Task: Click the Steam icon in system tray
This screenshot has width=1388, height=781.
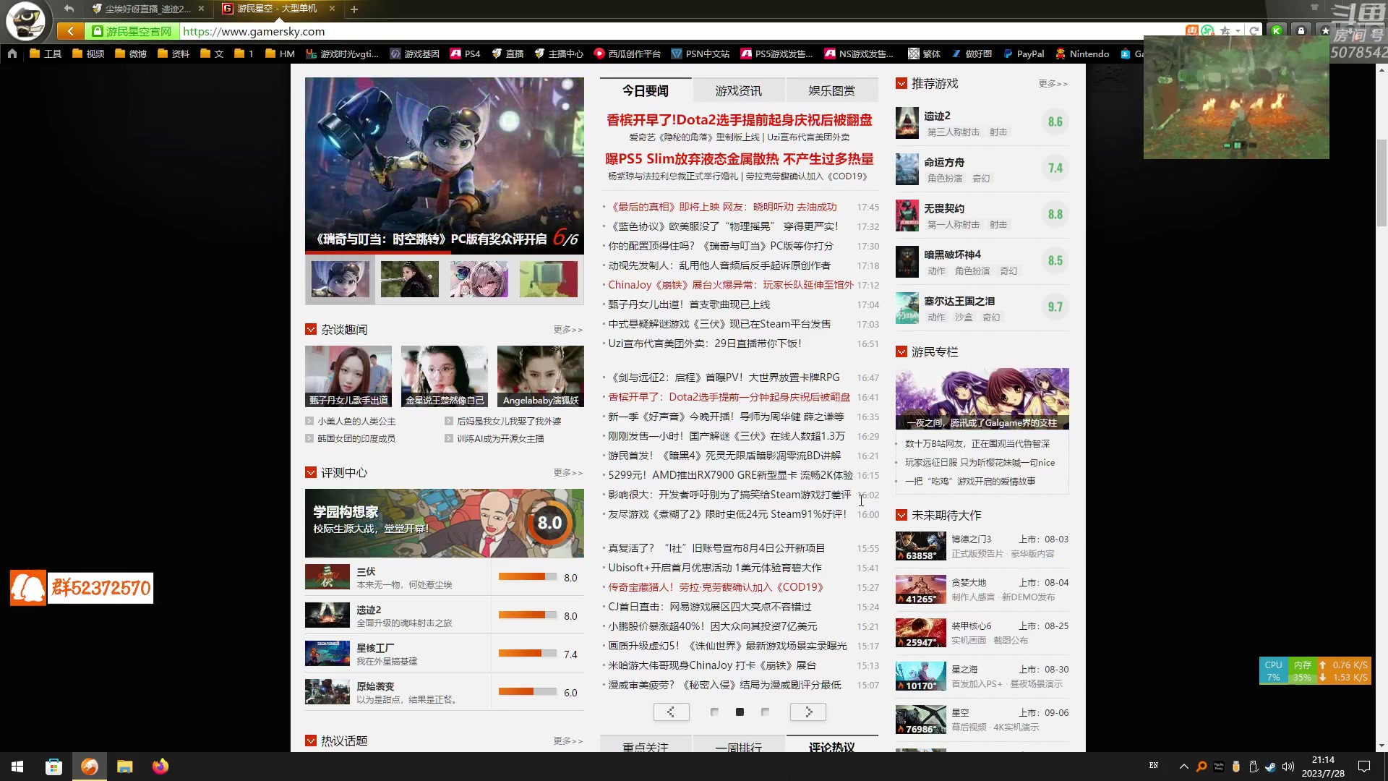Action: (1271, 767)
